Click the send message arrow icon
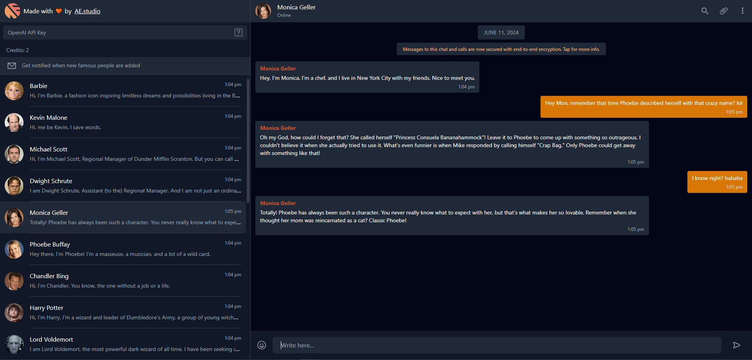The height and width of the screenshot is (360, 752). pos(736,345)
